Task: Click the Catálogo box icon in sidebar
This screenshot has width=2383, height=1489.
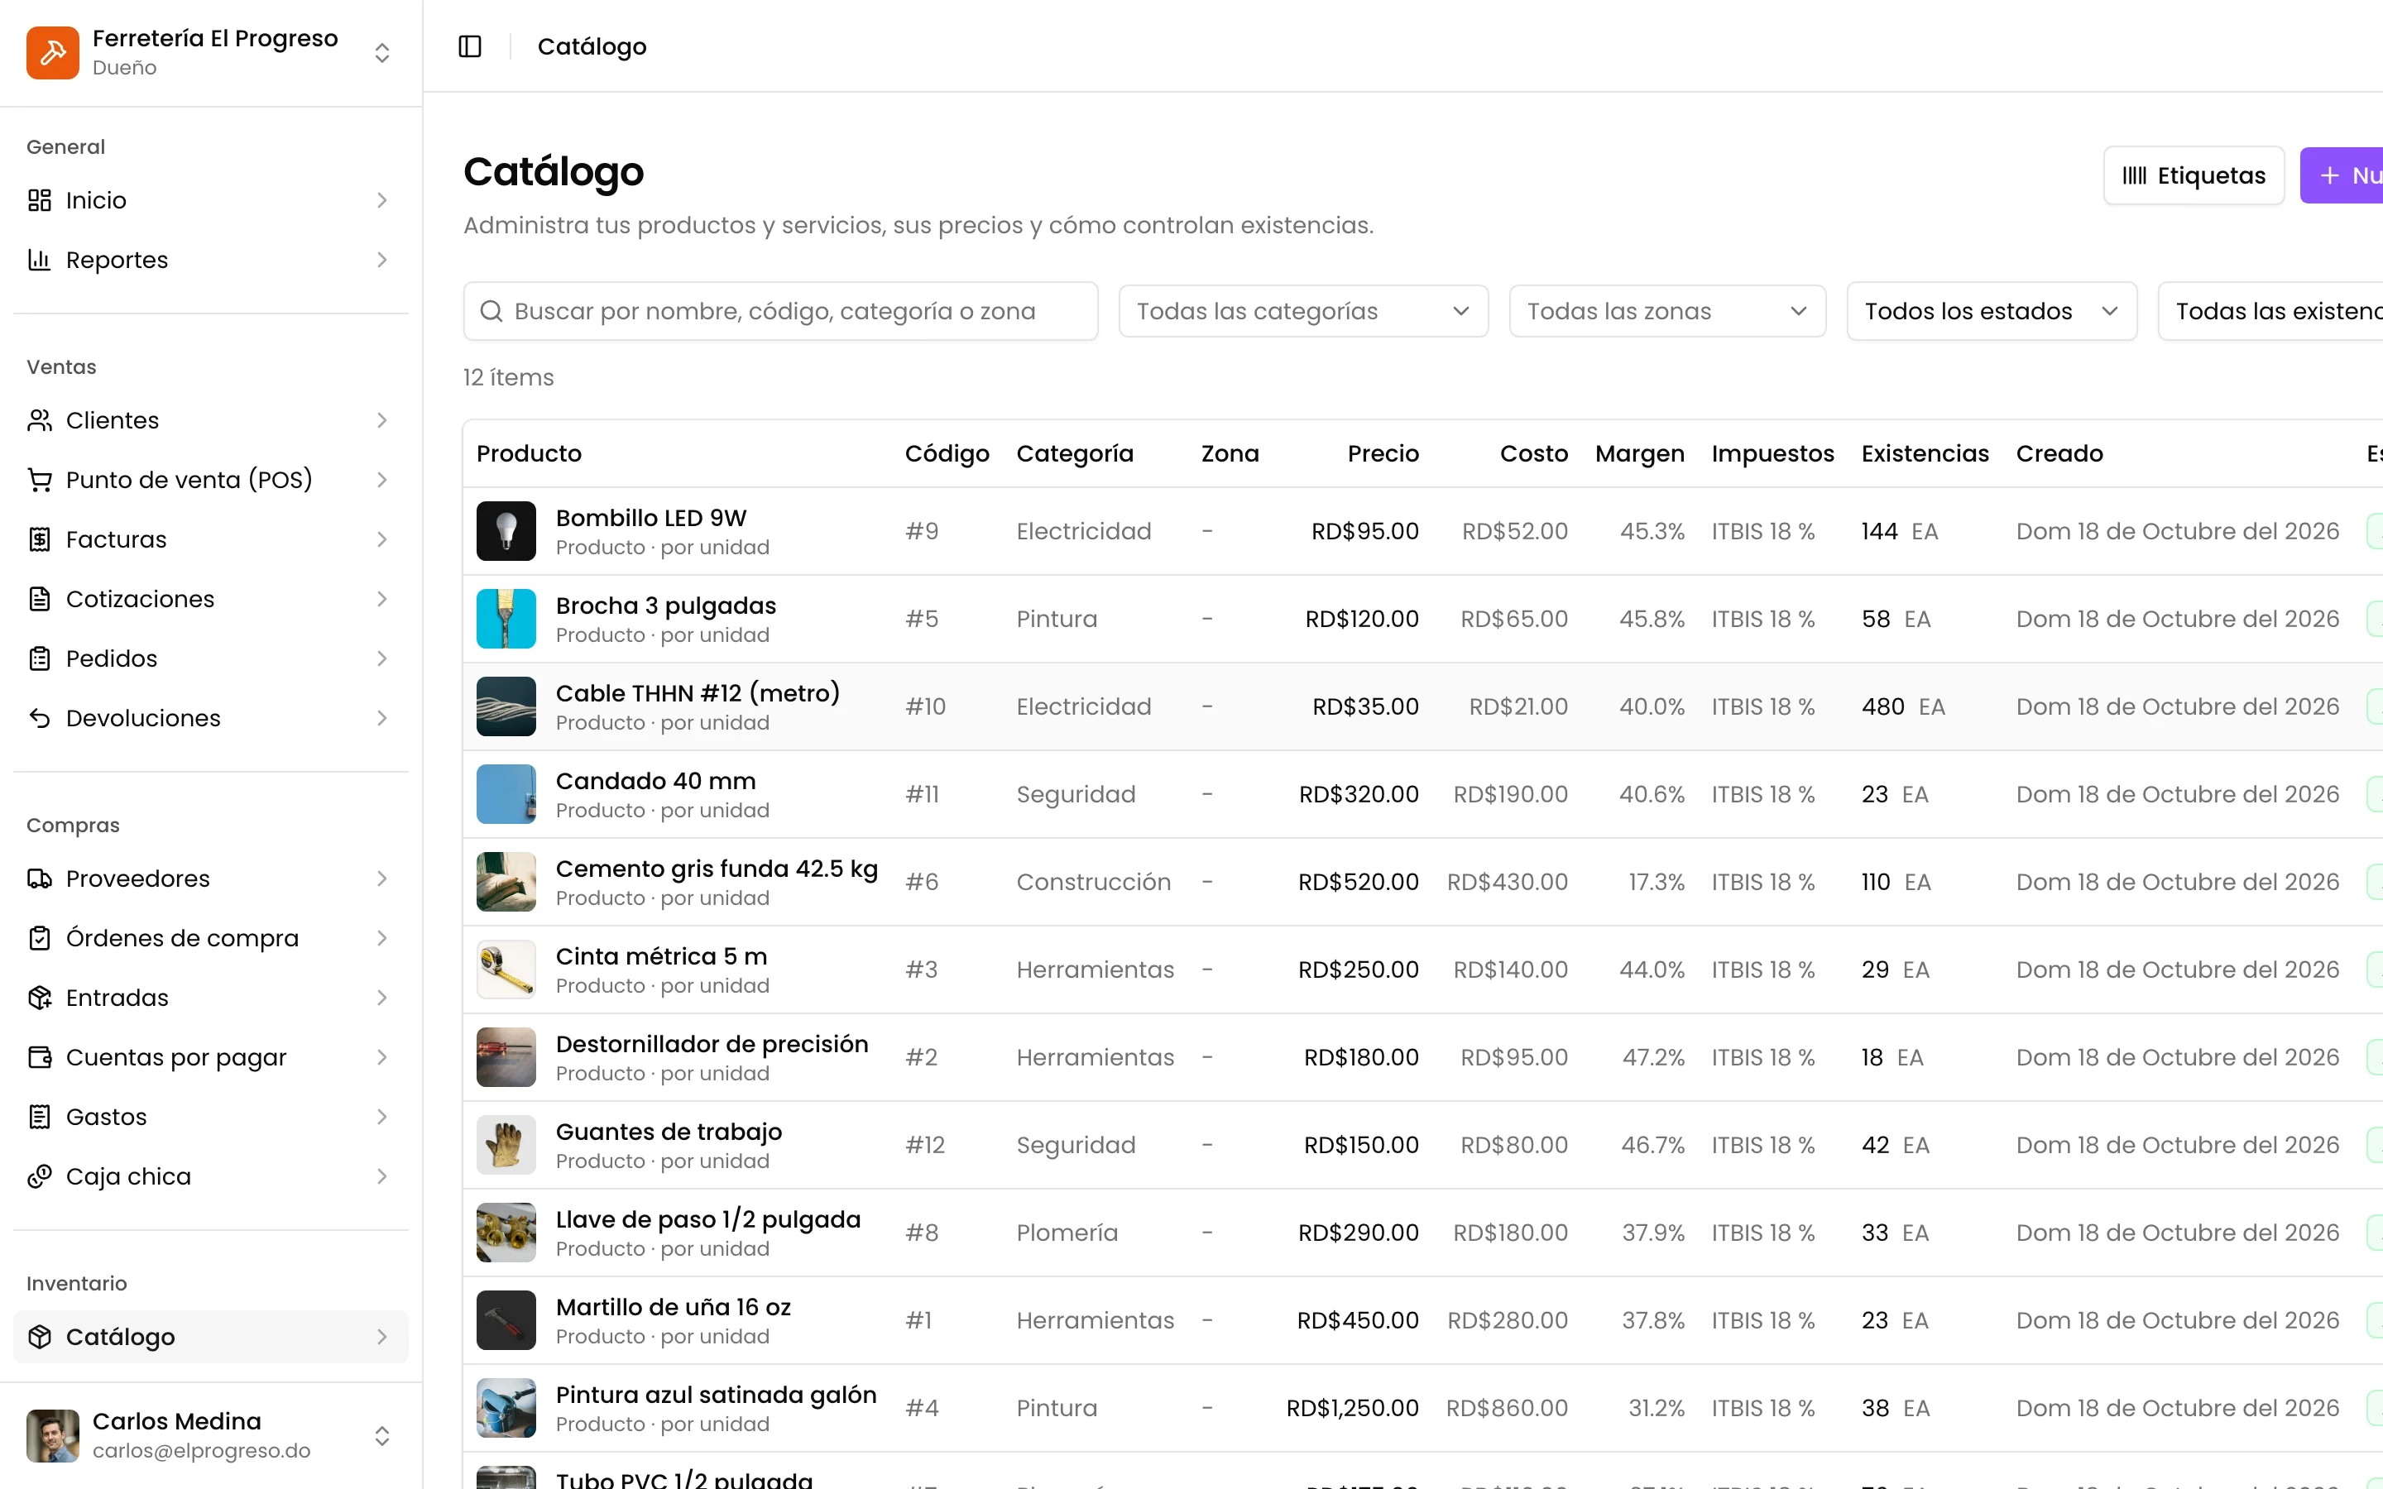Action: [40, 1336]
